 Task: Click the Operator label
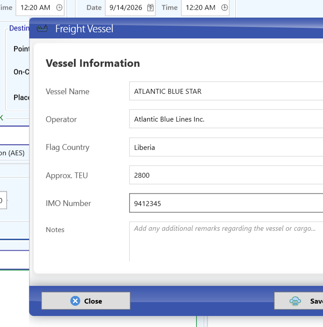point(61,119)
